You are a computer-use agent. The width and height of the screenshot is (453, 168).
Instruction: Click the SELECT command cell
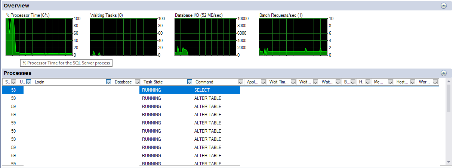click(216, 90)
